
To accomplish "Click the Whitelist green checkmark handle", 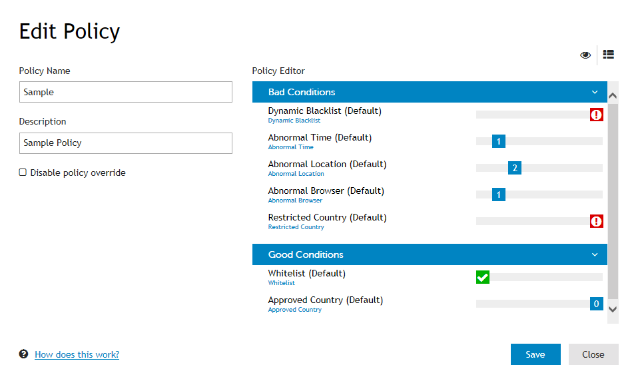I will 483,278.
